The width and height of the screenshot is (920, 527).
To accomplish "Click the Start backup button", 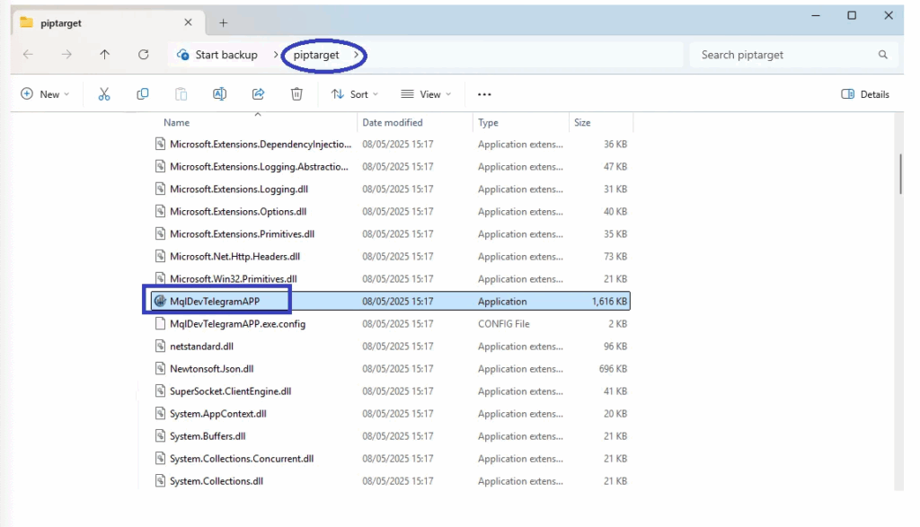I will click(217, 55).
